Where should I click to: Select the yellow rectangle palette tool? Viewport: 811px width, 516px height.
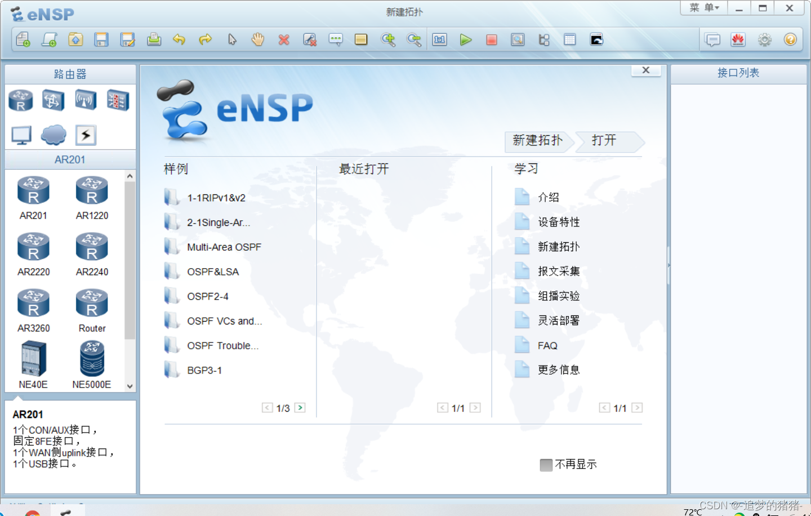pos(361,39)
